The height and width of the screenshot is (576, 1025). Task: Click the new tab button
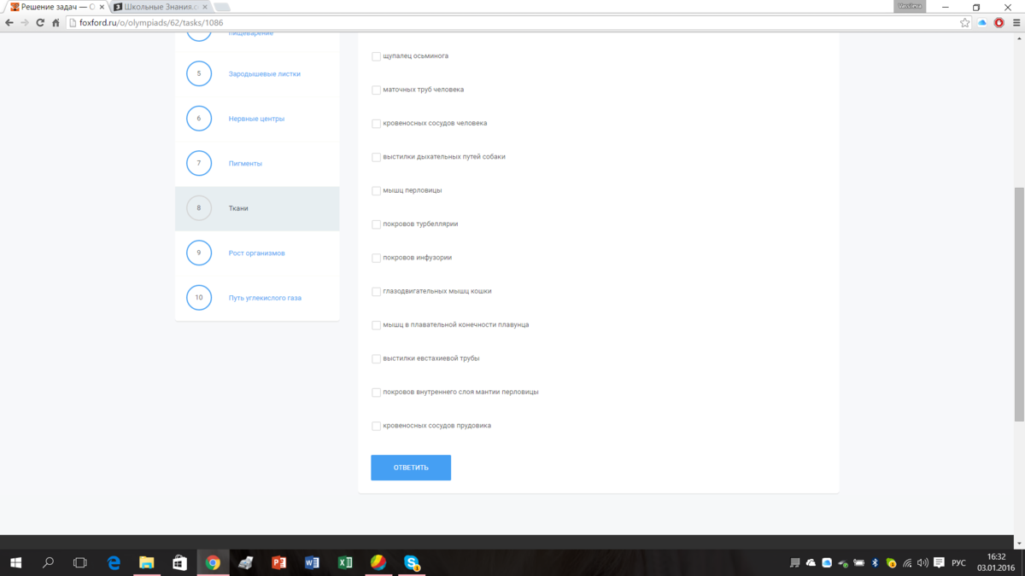pyautogui.click(x=222, y=8)
